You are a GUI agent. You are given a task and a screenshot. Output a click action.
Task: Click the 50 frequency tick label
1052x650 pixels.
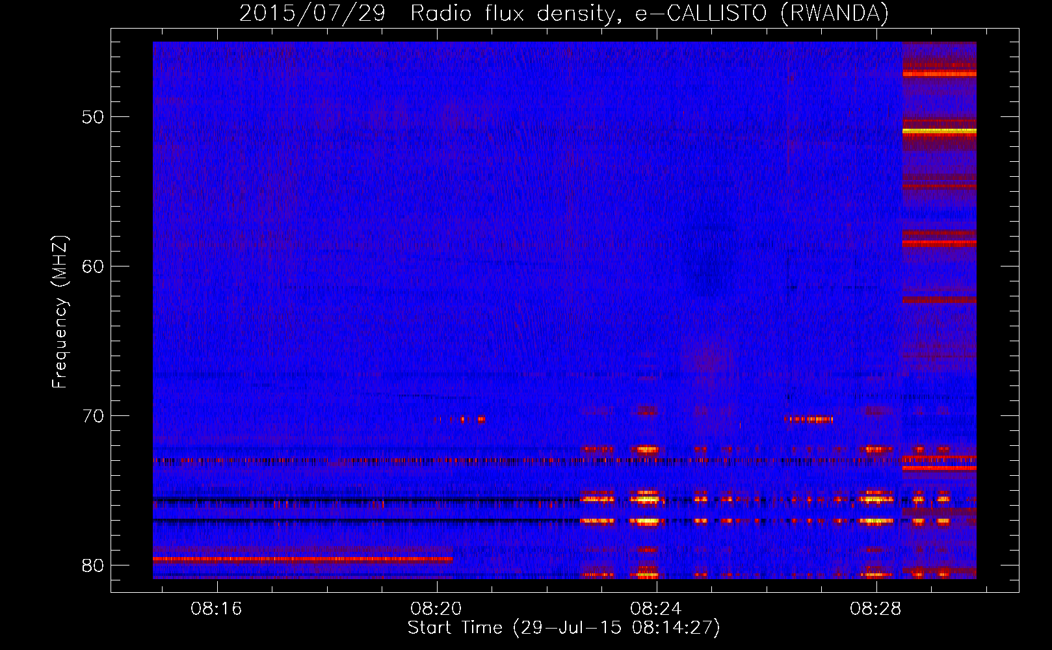[x=94, y=117]
